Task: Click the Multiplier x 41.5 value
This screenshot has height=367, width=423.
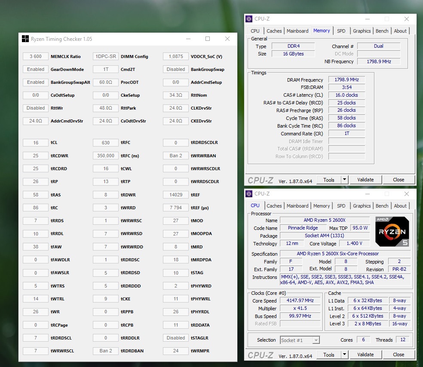Action: (x=300, y=308)
